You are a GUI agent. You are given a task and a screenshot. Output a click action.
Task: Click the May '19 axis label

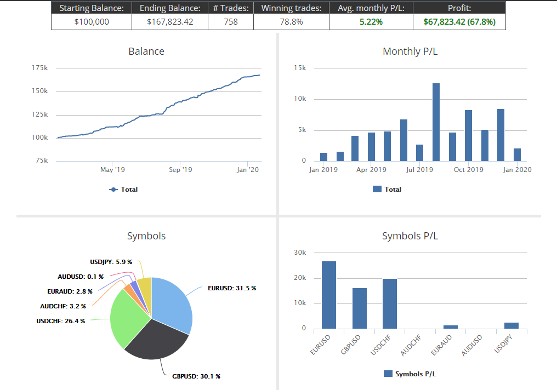112,170
